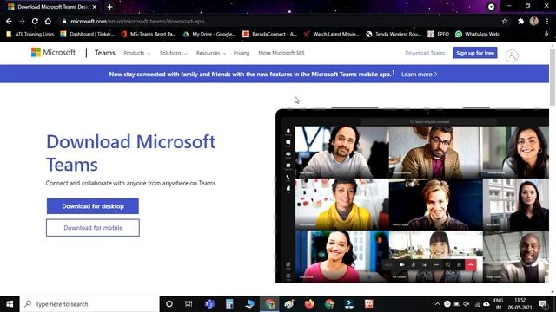Open the ATL Training Links bookmark

click(30, 34)
